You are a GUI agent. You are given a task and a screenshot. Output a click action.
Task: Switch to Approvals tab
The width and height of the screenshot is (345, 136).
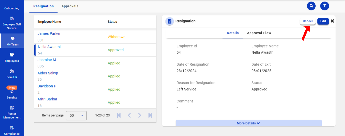(x=70, y=6)
